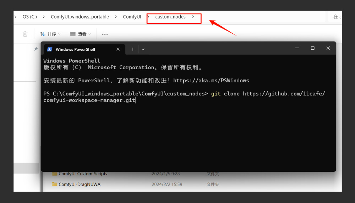Expand the chevron after OS (C:)

pos(44,17)
